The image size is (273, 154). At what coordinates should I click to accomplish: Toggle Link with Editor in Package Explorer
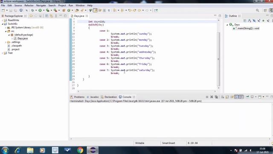tap(51, 16)
